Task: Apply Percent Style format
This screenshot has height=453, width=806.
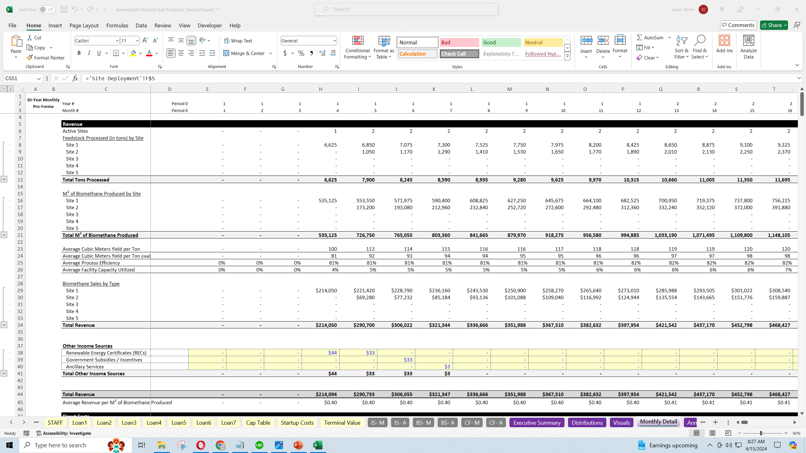Action: tap(301, 53)
